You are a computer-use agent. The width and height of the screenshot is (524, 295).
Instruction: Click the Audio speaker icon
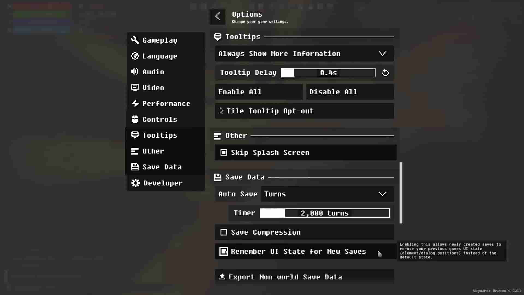135,72
